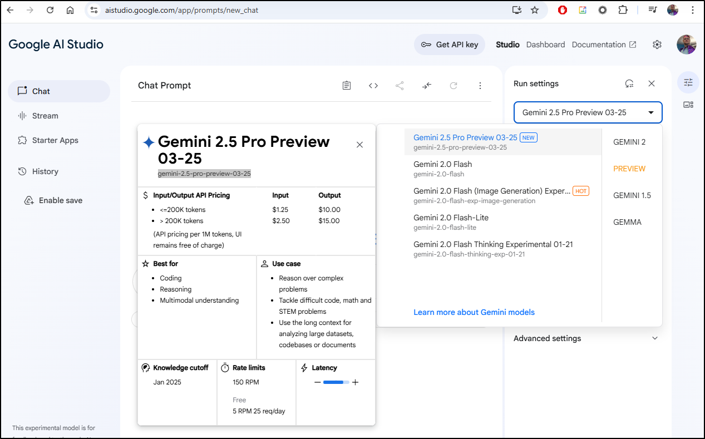The width and height of the screenshot is (705, 439).
Task: Close the Run settings panel
Action: [652, 83]
